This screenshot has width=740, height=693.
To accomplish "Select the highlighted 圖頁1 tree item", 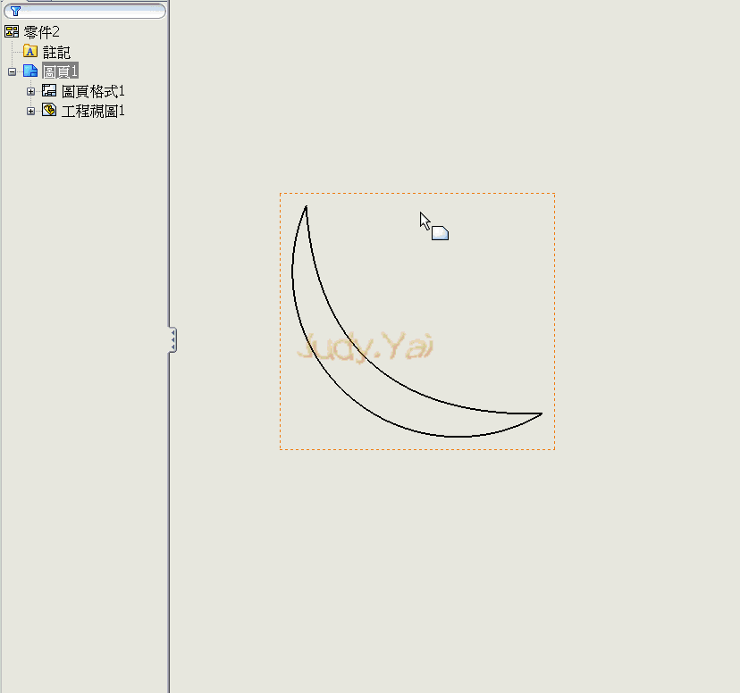I will pos(61,71).
